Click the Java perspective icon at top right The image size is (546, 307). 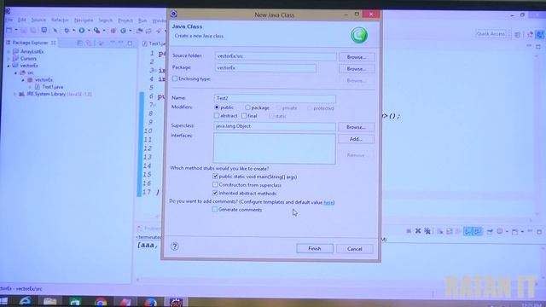540,34
